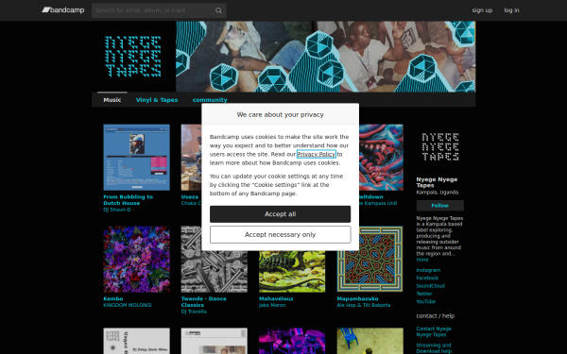Open the Vinyl & Tapes tab
This screenshot has width=567, height=354.
click(157, 100)
